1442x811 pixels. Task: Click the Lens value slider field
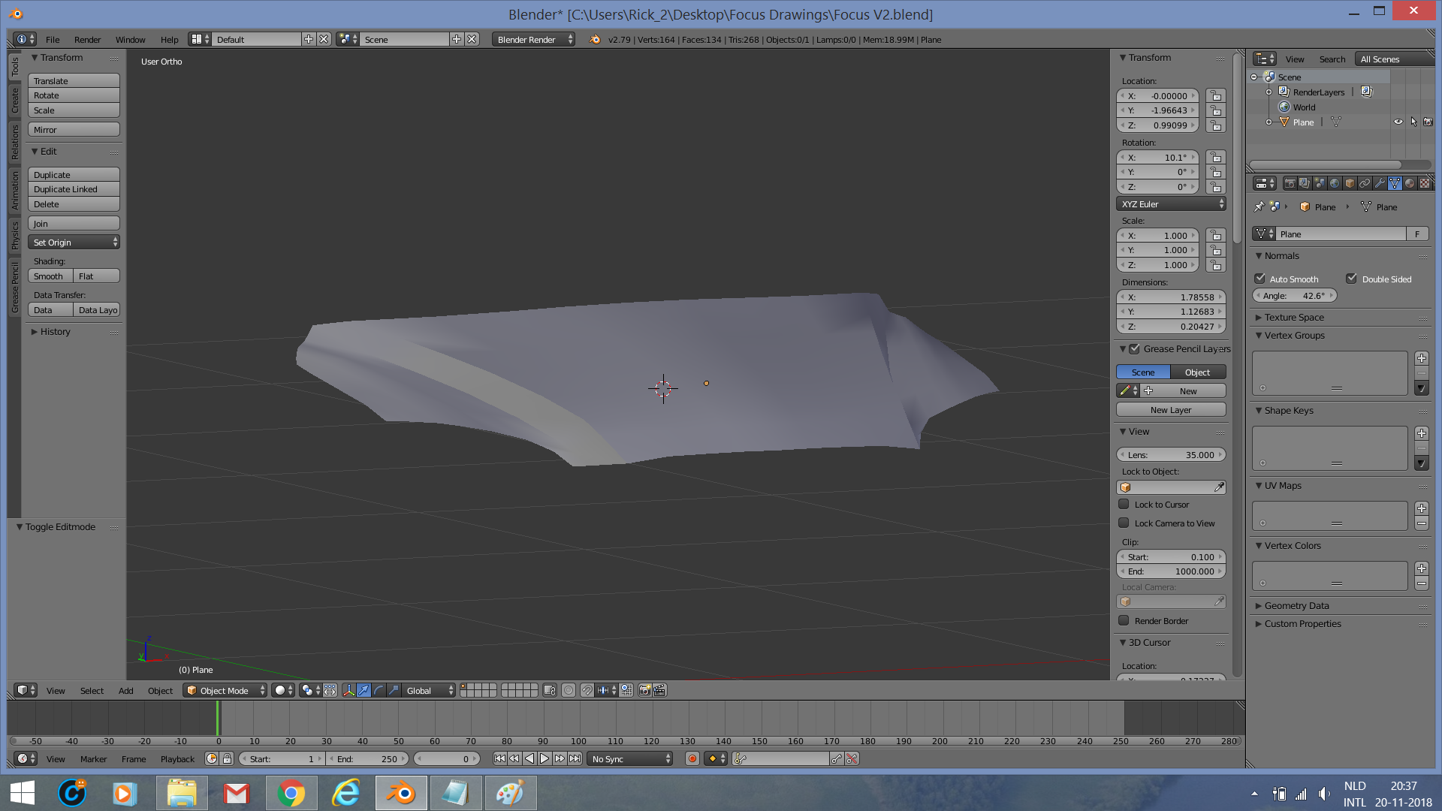pyautogui.click(x=1170, y=454)
